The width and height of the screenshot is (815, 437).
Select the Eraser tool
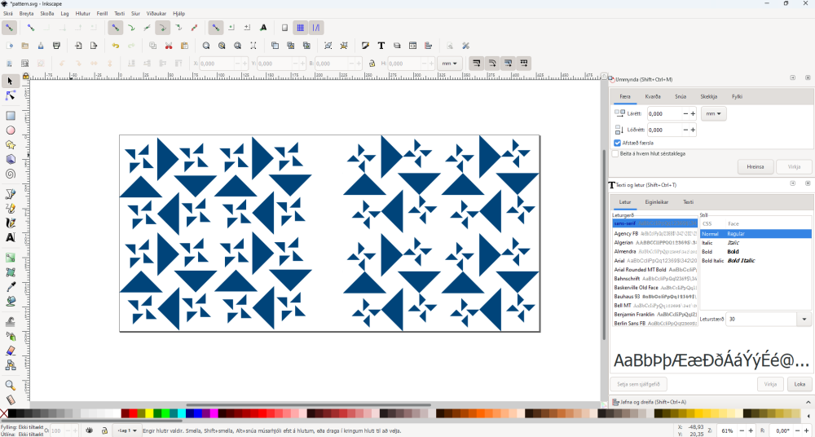[10, 351]
